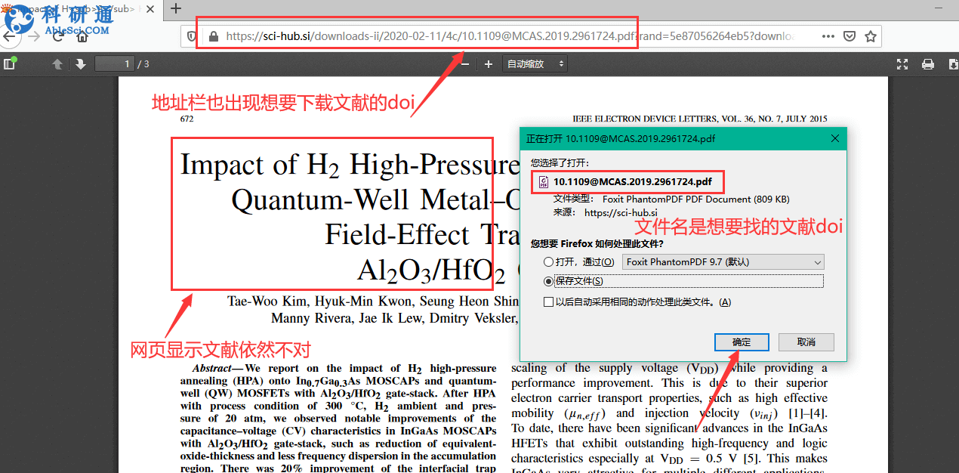Print the PDF document

[x=928, y=64]
